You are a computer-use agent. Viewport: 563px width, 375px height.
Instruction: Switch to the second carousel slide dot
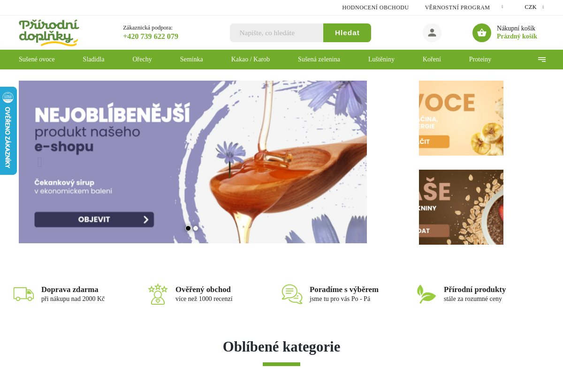tap(196, 228)
